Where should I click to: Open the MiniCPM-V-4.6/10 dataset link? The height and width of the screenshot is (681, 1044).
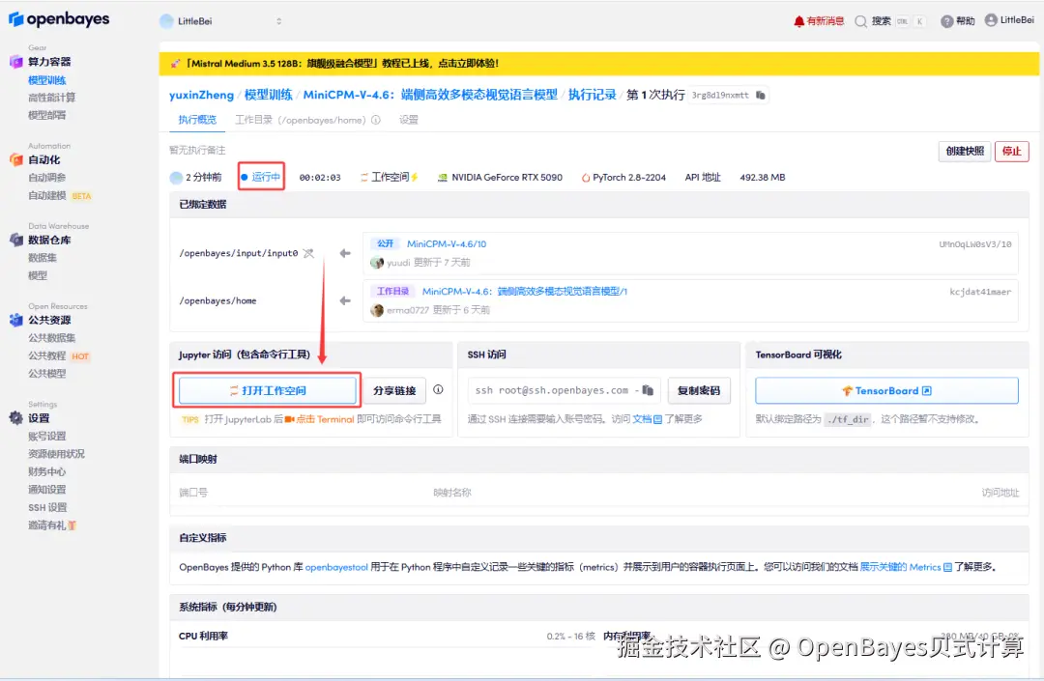tap(447, 244)
